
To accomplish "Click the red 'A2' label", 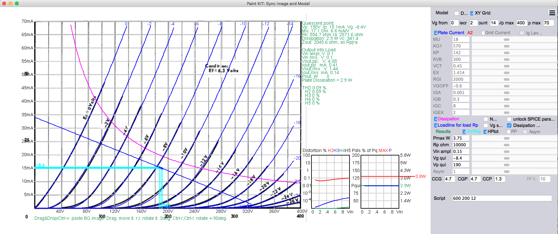I will (x=470, y=33).
